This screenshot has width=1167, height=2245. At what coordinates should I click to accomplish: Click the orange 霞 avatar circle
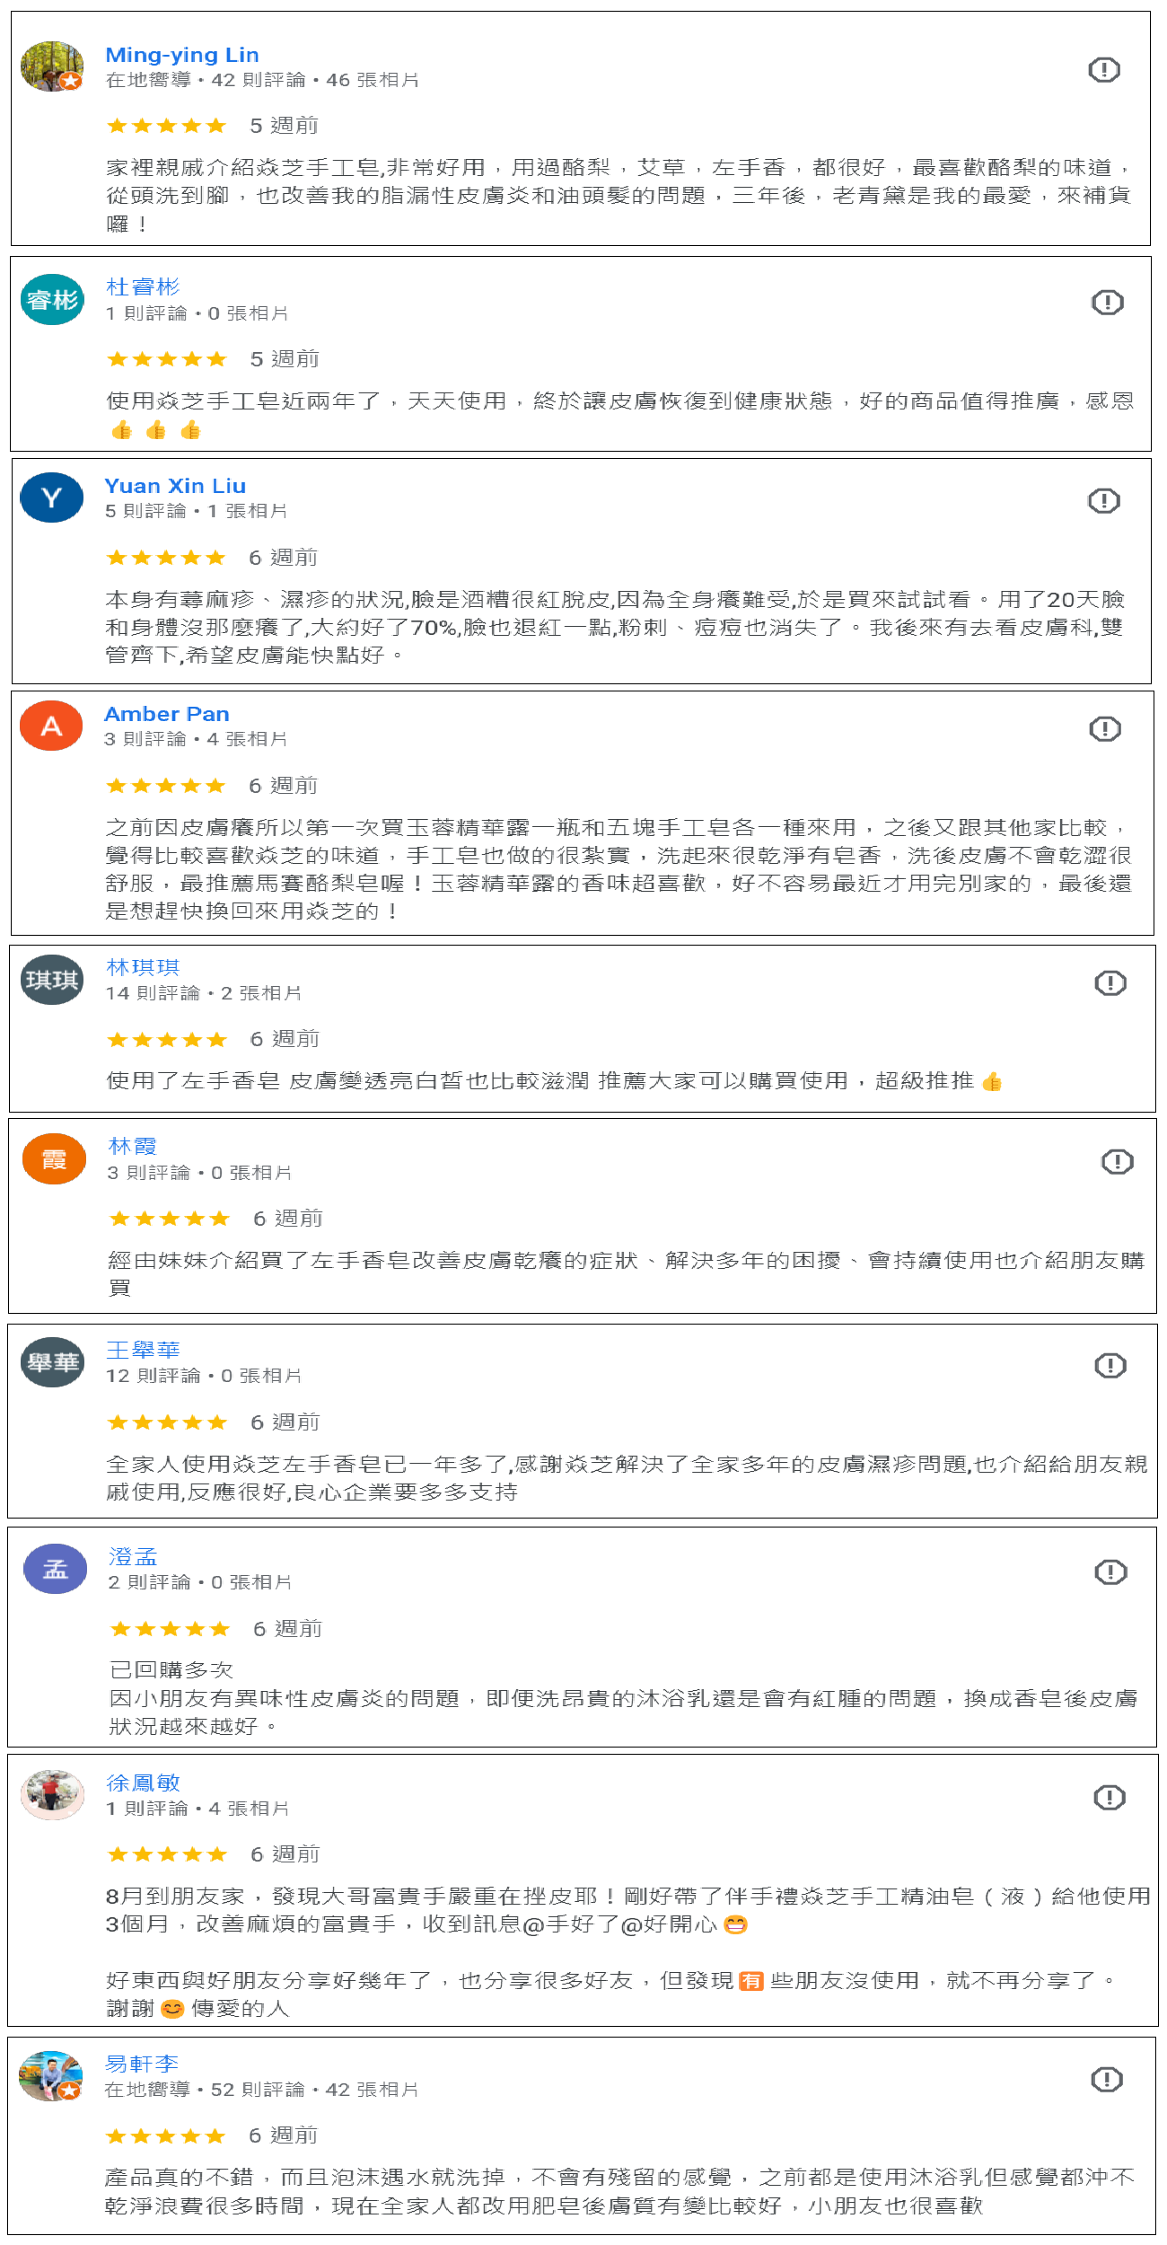coord(54,1159)
